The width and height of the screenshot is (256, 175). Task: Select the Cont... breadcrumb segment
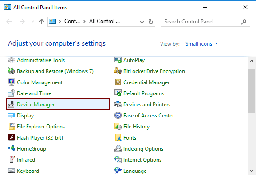pos(72,21)
